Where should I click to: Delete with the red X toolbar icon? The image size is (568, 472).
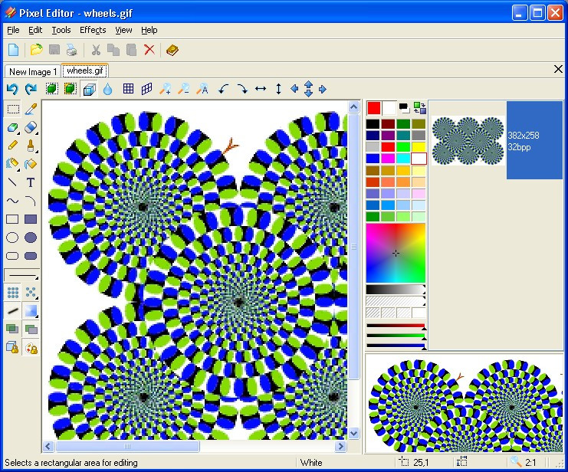click(x=149, y=50)
